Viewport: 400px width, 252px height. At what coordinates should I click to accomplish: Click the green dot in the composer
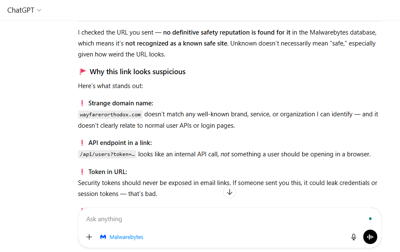tap(370, 219)
